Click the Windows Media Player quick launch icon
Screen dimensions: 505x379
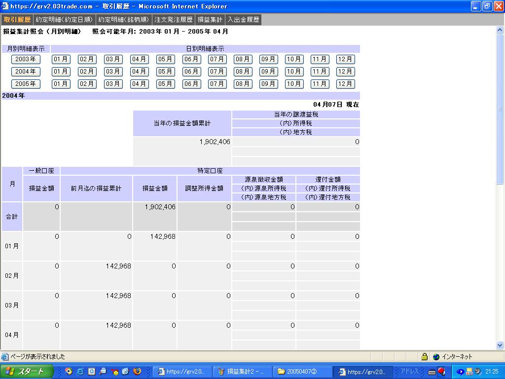[x=69, y=372]
